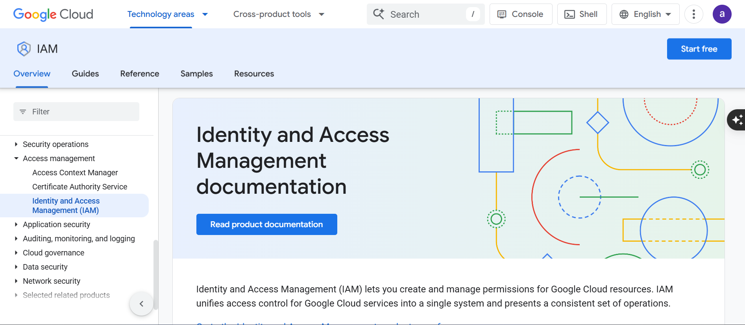The image size is (745, 325).
Task: Click the Start free button
Action: tap(699, 49)
